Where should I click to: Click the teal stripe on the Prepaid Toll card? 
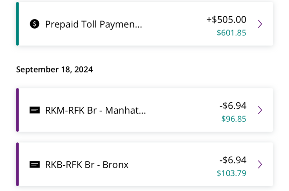(x=18, y=24)
